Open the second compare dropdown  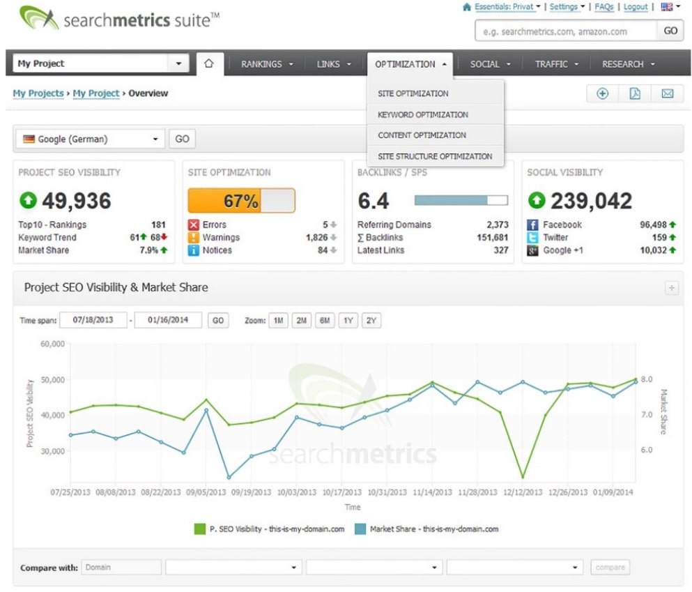(374, 568)
